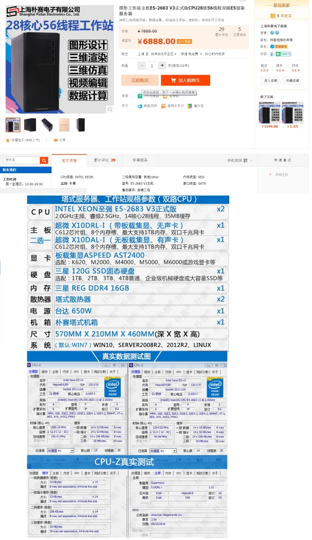
Task: Click the 9年老店 badge
Action: tap(281, 16)
